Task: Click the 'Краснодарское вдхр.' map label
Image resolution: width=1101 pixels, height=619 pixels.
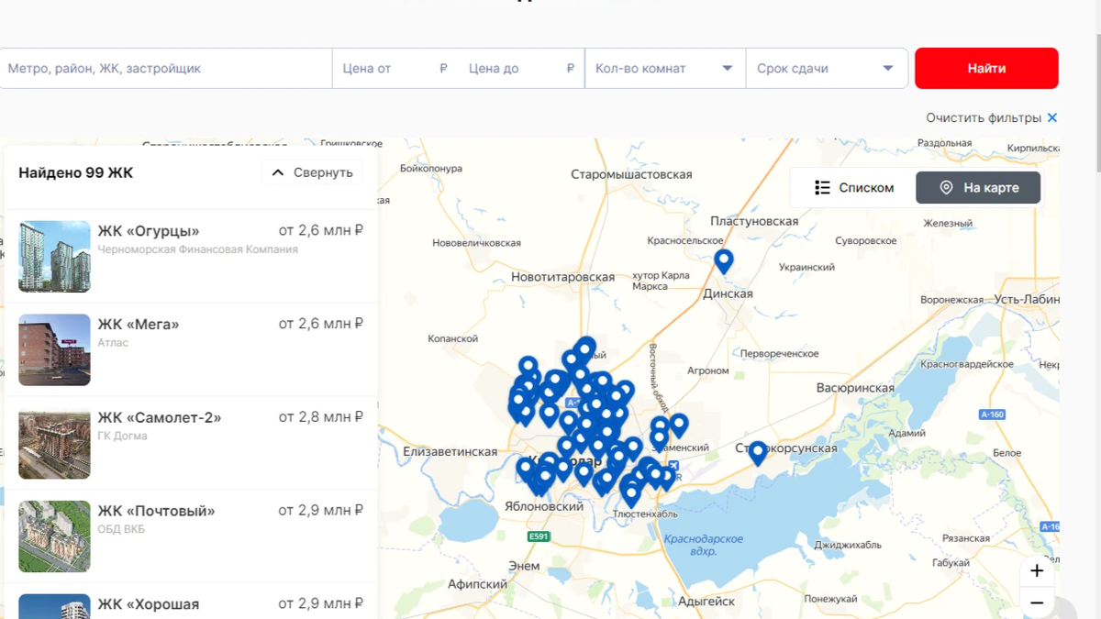Action: [704, 546]
